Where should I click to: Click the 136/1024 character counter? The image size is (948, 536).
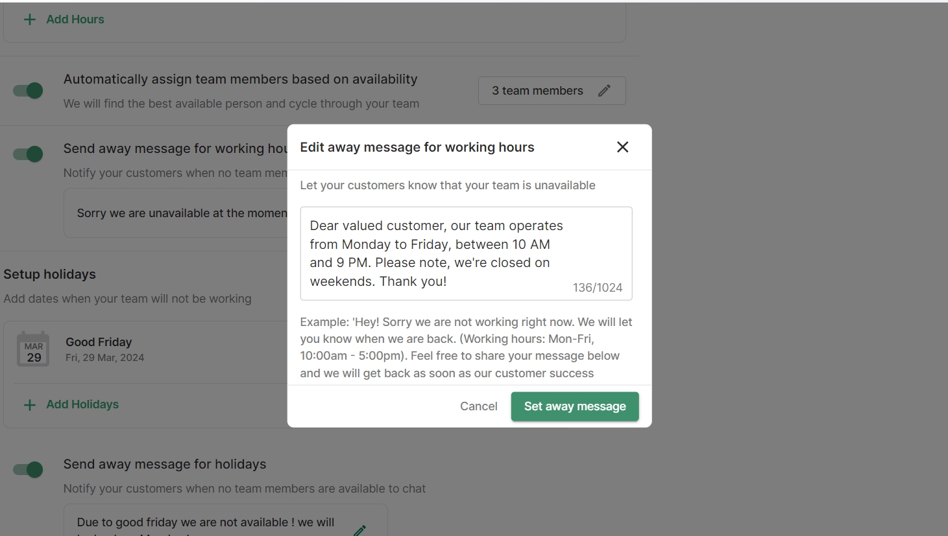click(597, 288)
